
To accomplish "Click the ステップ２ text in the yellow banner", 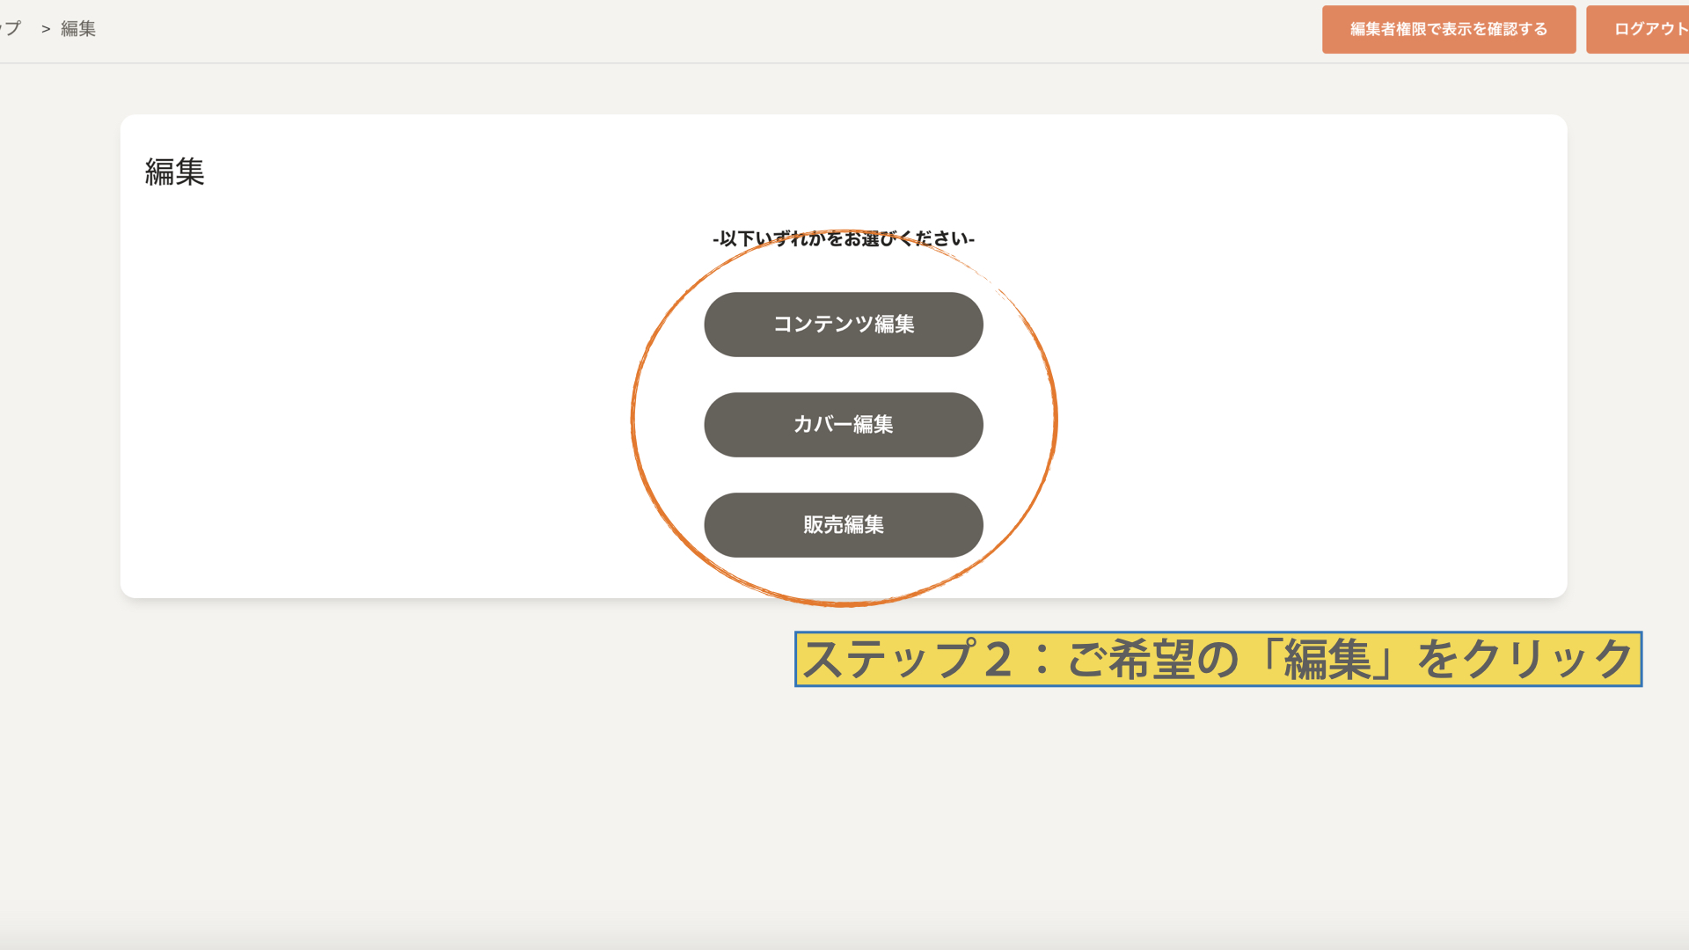I will coord(906,660).
